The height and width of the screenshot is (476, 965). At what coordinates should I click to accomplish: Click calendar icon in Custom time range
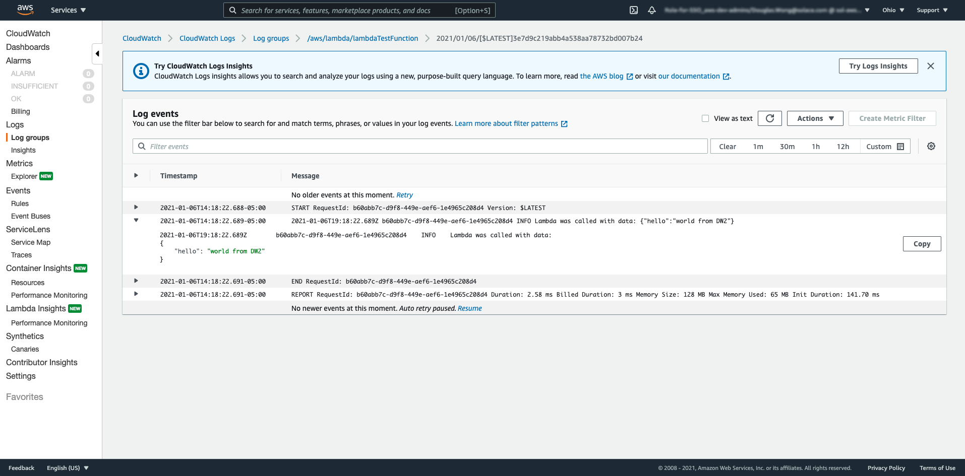[900, 147]
